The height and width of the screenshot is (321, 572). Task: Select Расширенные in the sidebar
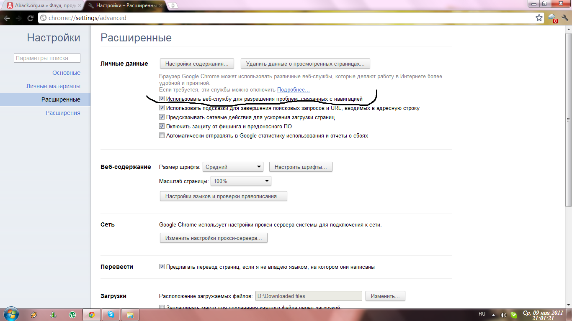[45, 99]
